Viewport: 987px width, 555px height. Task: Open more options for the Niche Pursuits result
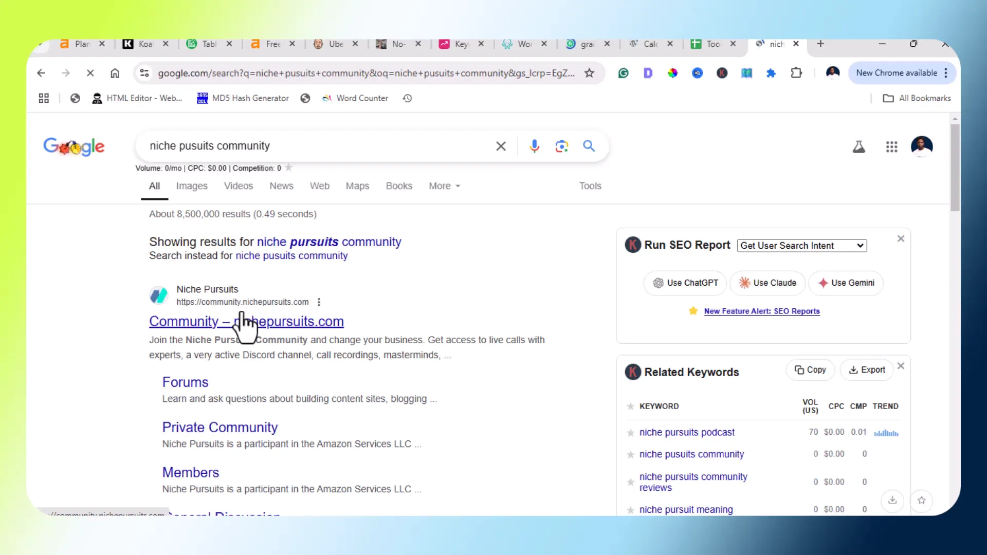click(319, 302)
